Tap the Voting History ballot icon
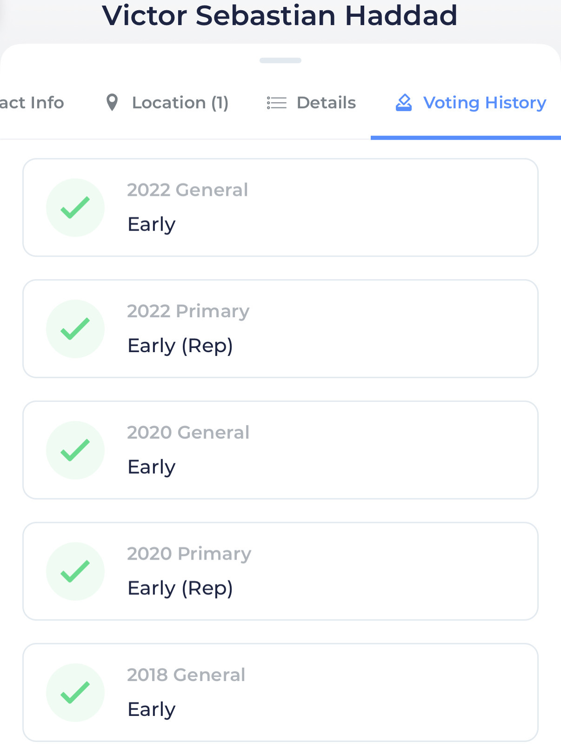Image resolution: width=561 pixels, height=748 pixels. 403,102
